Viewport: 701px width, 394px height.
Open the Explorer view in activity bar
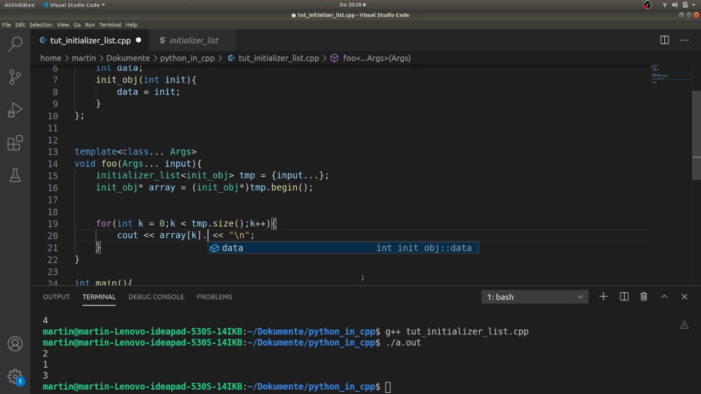(x=15, y=44)
